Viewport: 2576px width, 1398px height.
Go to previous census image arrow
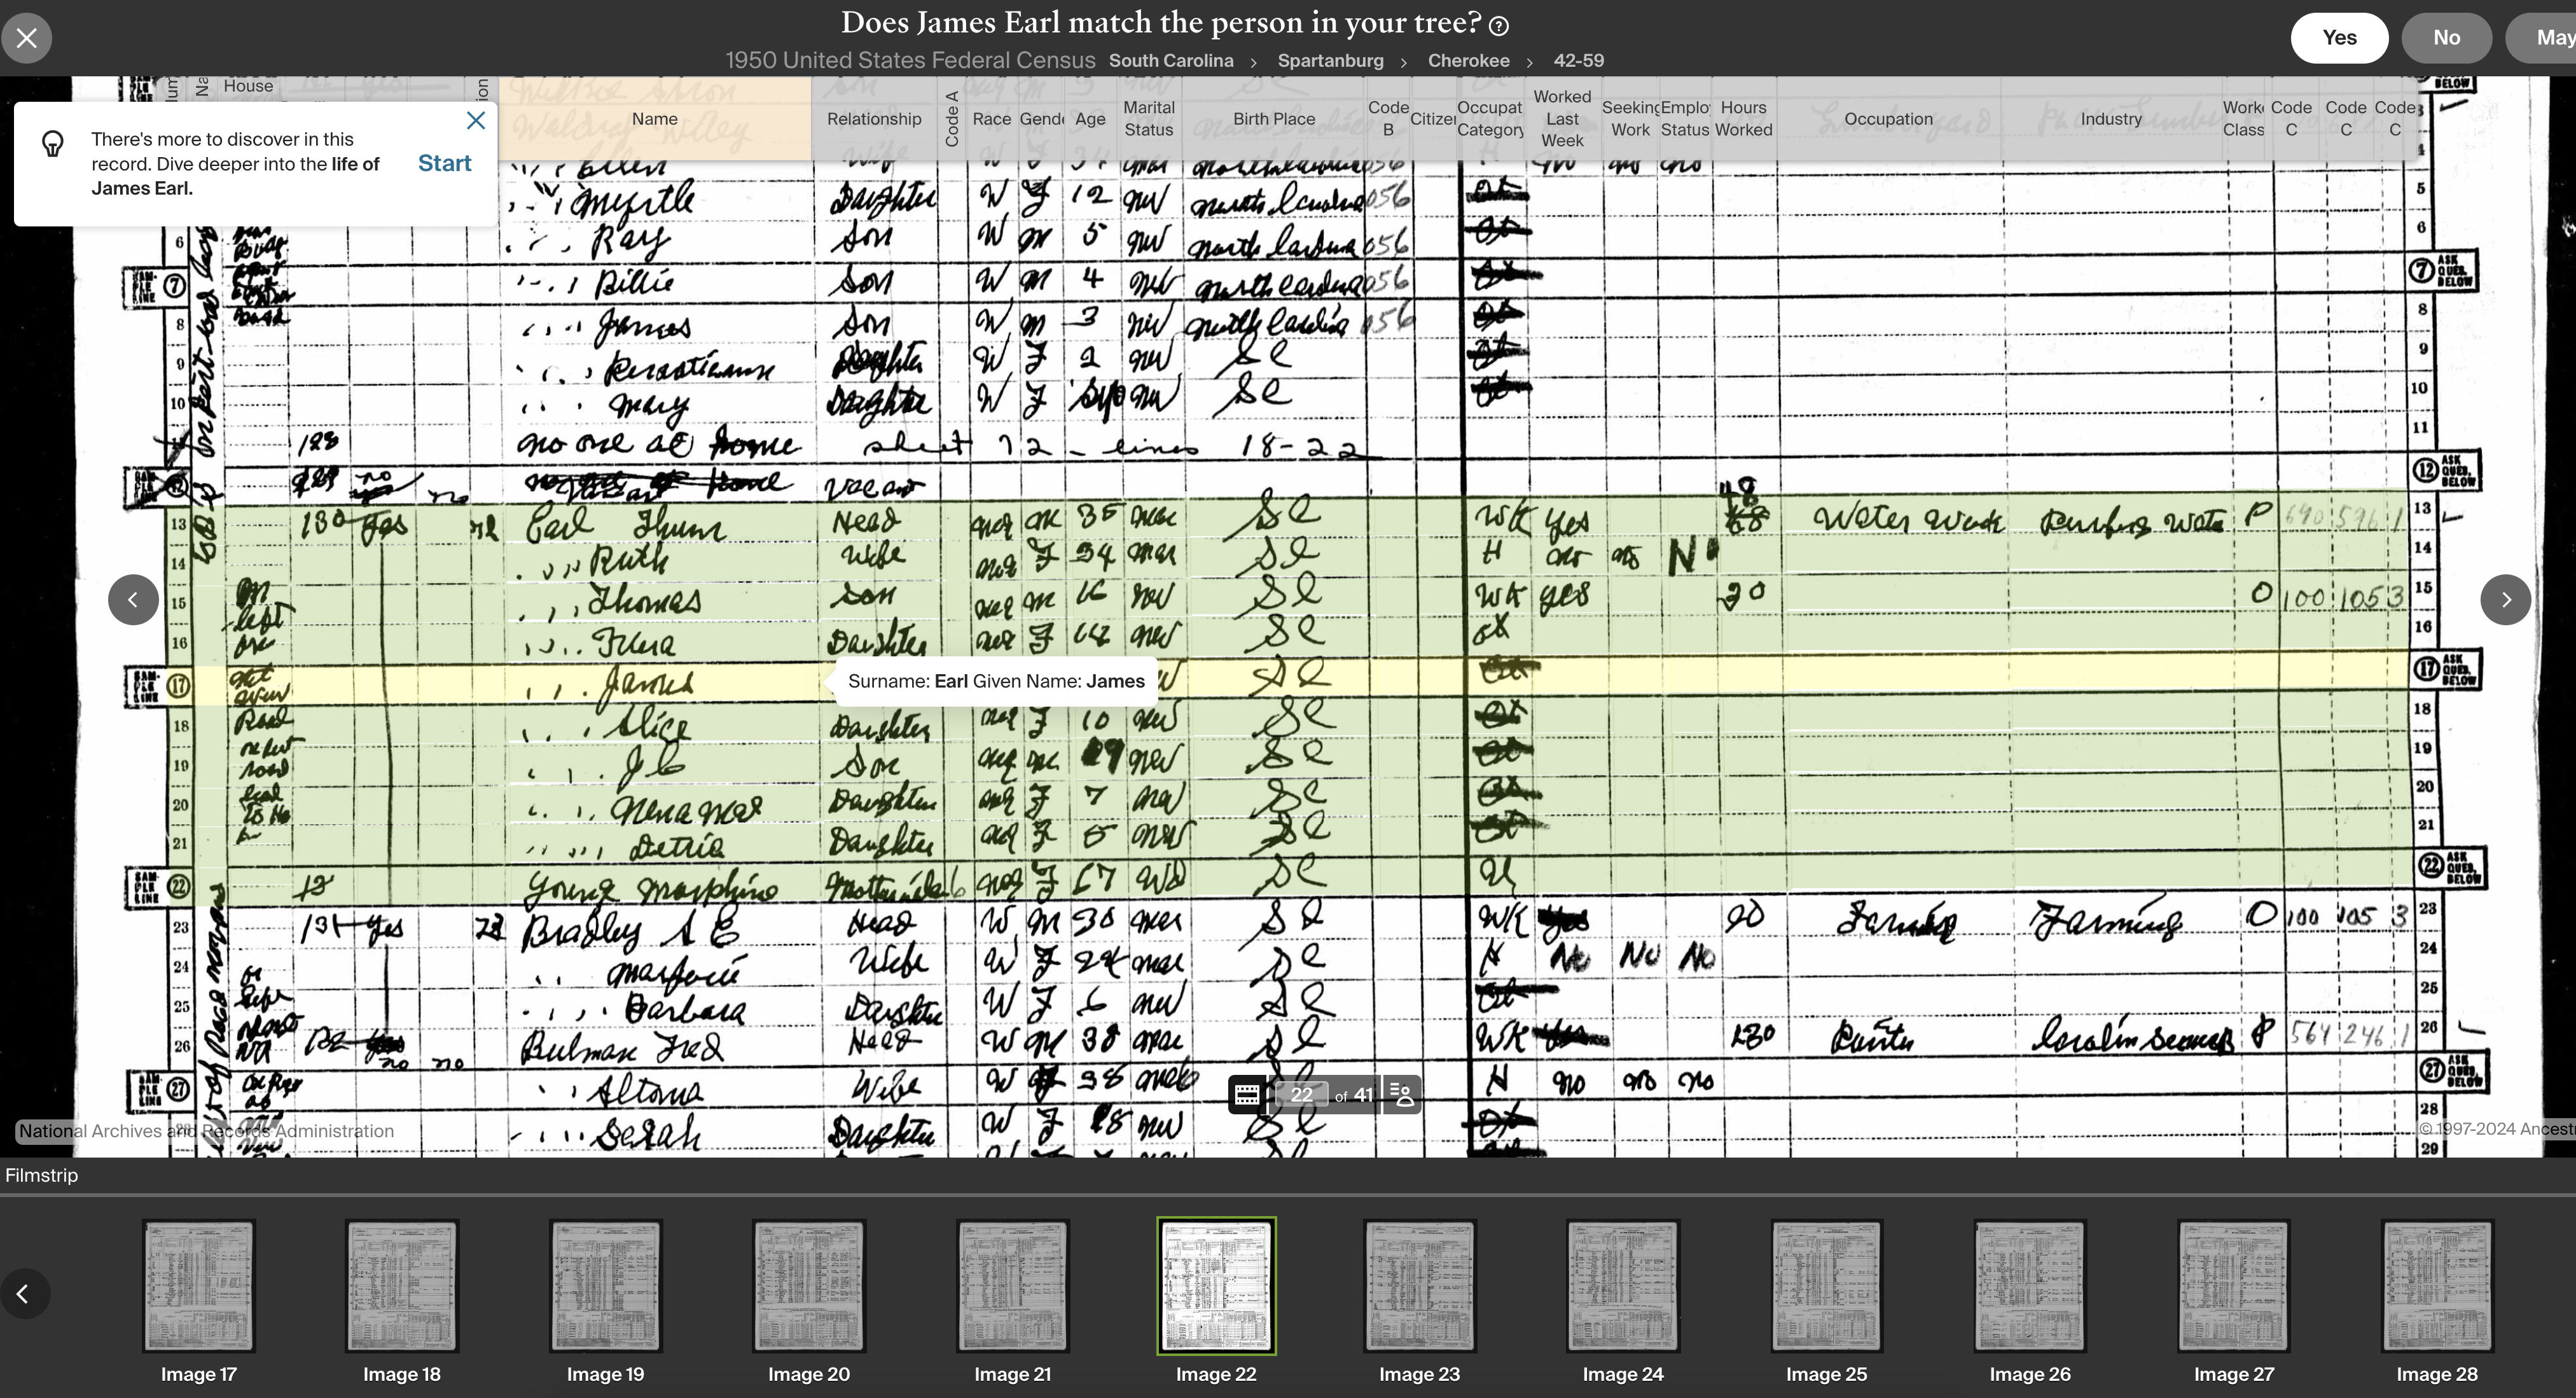[x=133, y=600]
